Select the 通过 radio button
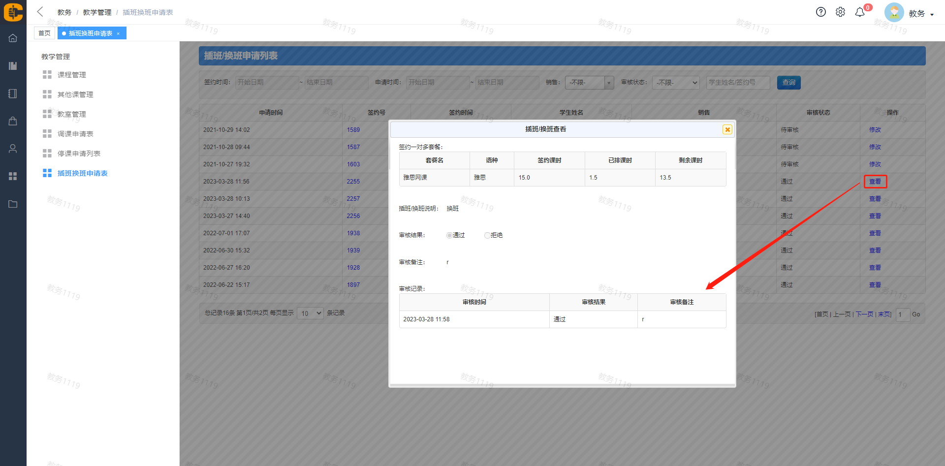Image resolution: width=945 pixels, height=466 pixels. pyautogui.click(x=449, y=235)
